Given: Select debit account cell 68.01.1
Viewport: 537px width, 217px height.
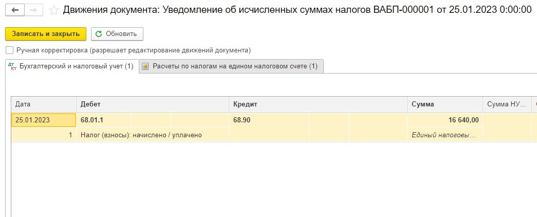Looking at the screenshot, I should click(104, 120).
